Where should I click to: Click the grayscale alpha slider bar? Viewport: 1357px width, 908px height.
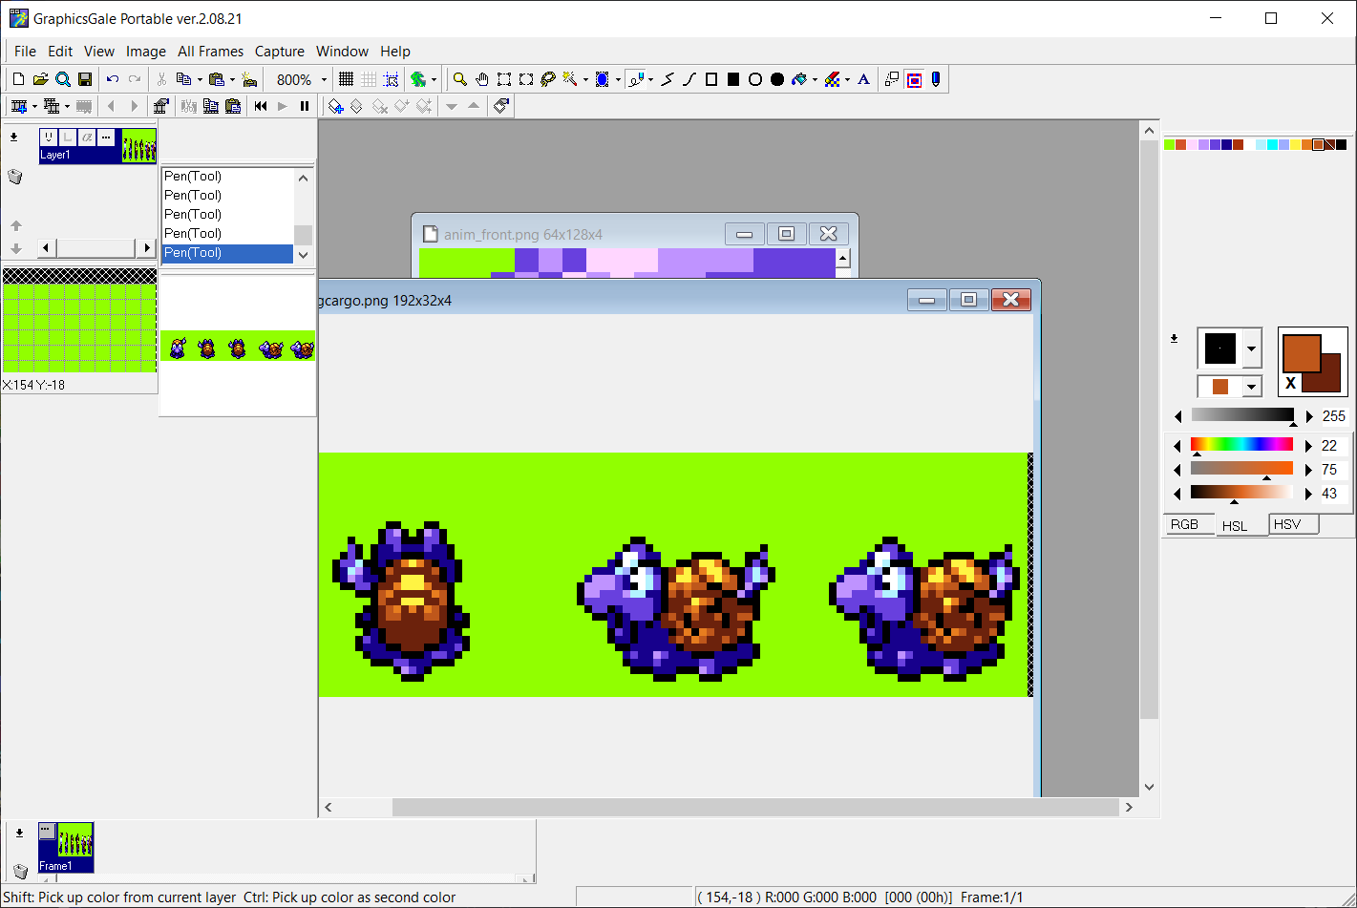1241,415
